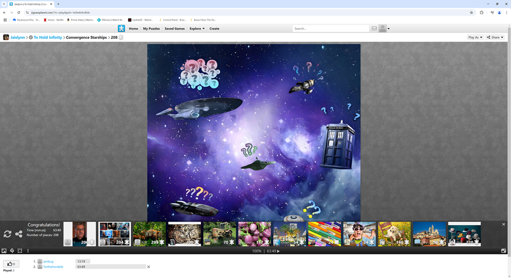Open the user account avatar menu
This screenshot has width=511, height=278.
[x=384, y=28]
